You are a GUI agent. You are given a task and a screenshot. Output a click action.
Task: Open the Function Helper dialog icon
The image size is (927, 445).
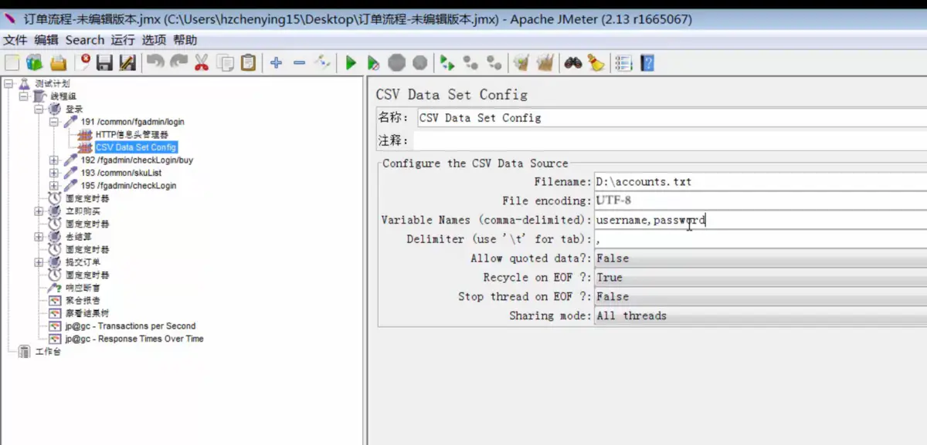coord(623,62)
